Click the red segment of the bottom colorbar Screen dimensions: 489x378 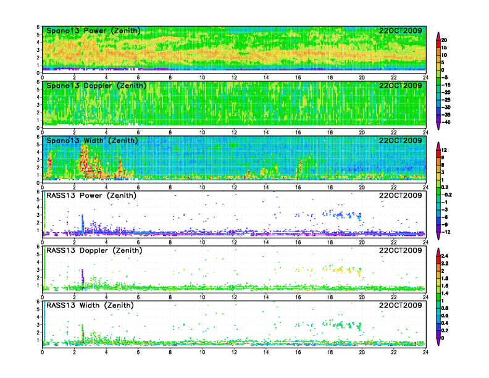click(x=438, y=259)
